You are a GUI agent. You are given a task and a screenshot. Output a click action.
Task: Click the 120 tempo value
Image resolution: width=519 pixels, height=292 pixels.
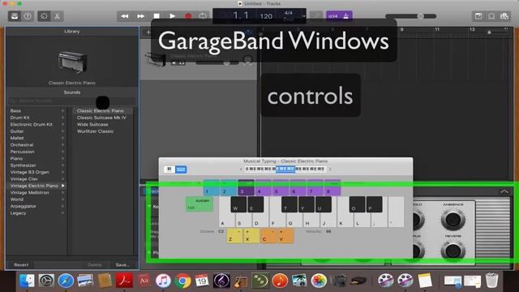[266, 16]
